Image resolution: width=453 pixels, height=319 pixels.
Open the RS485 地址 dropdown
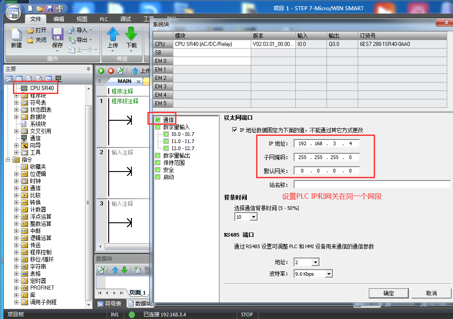tap(315, 262)
